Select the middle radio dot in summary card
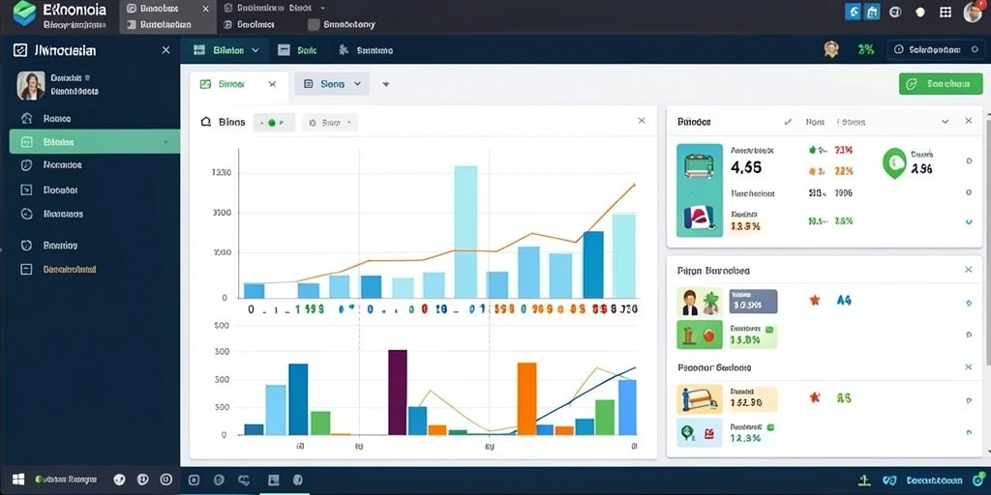 click(969, 192)
